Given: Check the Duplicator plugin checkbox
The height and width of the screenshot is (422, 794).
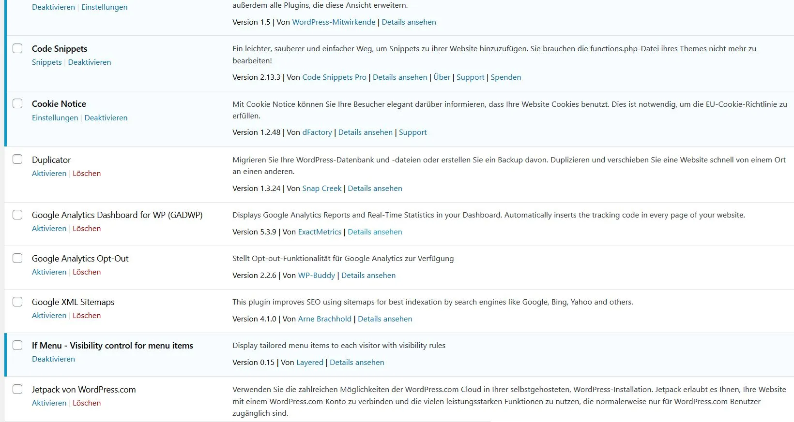Looking at the screenshot, I should (x=17, y=159).
